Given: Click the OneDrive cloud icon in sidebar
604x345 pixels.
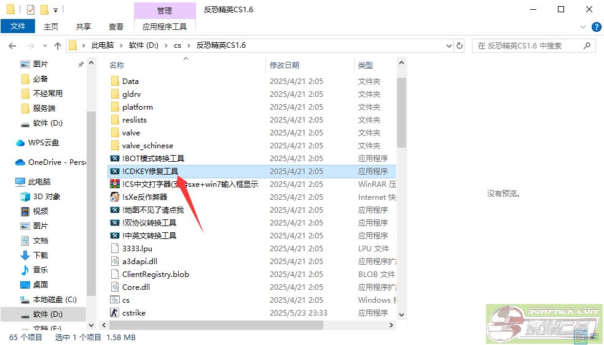Looking at the screenshot, I should [x=20, y=162].
